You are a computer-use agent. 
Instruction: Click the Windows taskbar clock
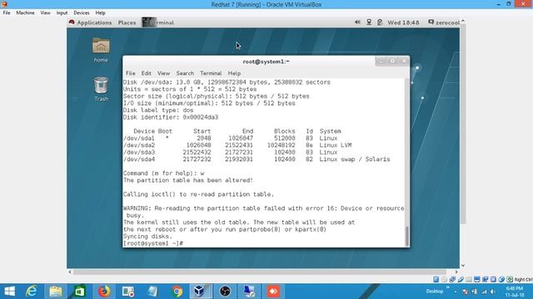(x=515, y=292)
